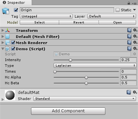Click the Hc Beta value field
The width and height of the screenshot is (138, 119).
pyautogui.click(x=129, y=83)
